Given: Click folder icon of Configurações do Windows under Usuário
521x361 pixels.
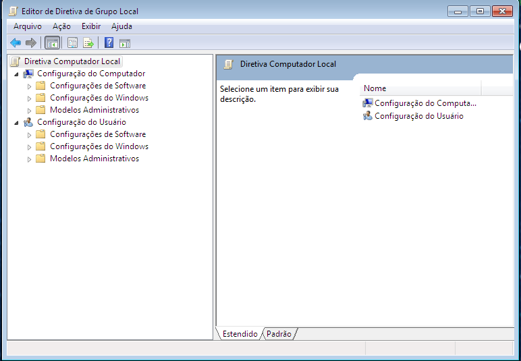Looking at the screenshot, I should coord(40,146).
